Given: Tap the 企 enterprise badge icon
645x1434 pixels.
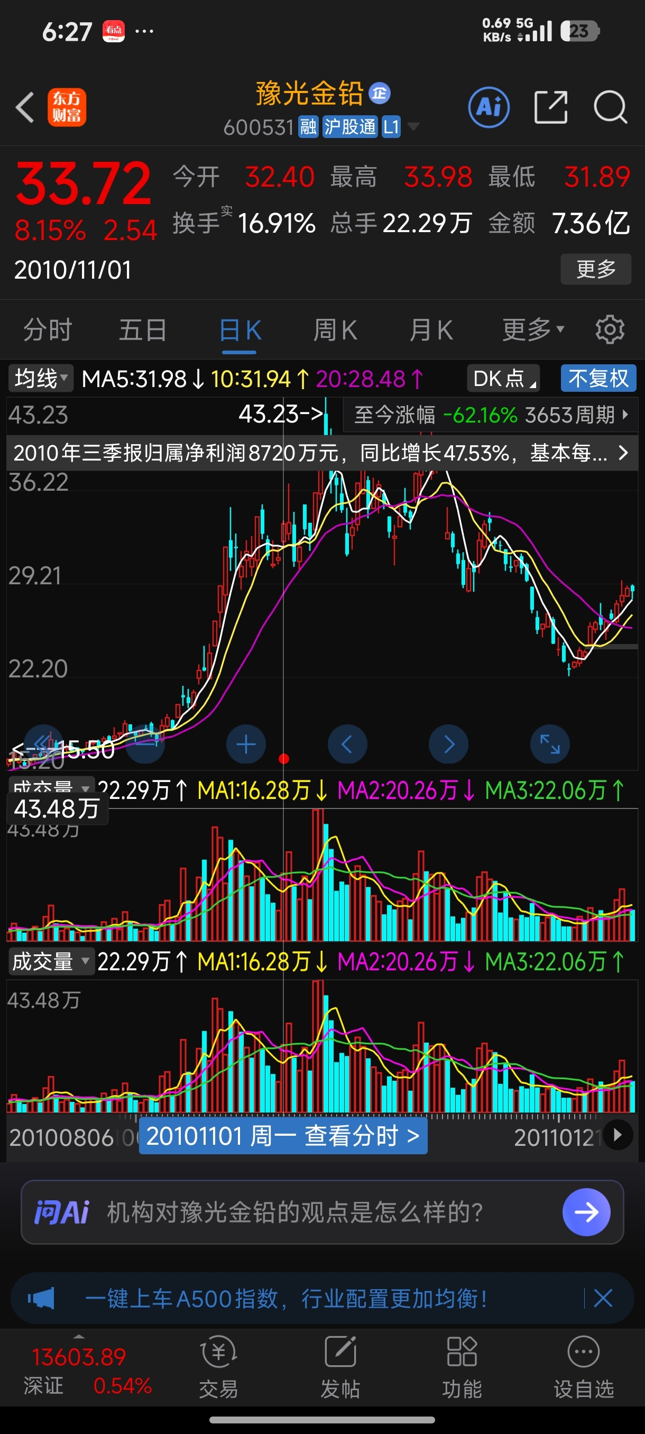Looking at the screenshot, I should click(380, 93).
